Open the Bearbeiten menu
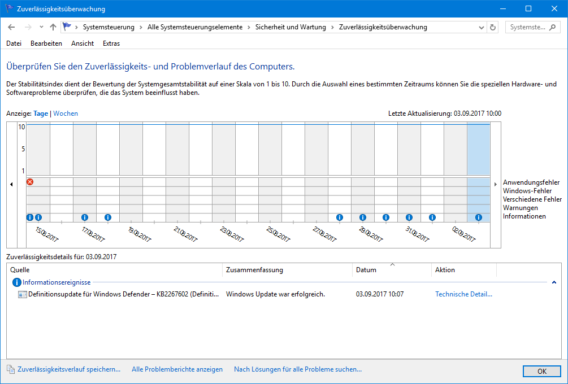568x384 pixels. click(x=46, y=43)
